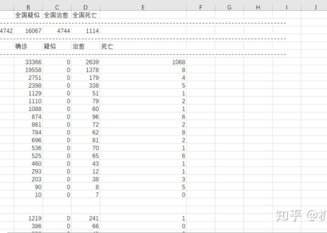Select the cell with value 12
Image resolution: width=327 pixels, height=233 pixels.
(85, 171)
